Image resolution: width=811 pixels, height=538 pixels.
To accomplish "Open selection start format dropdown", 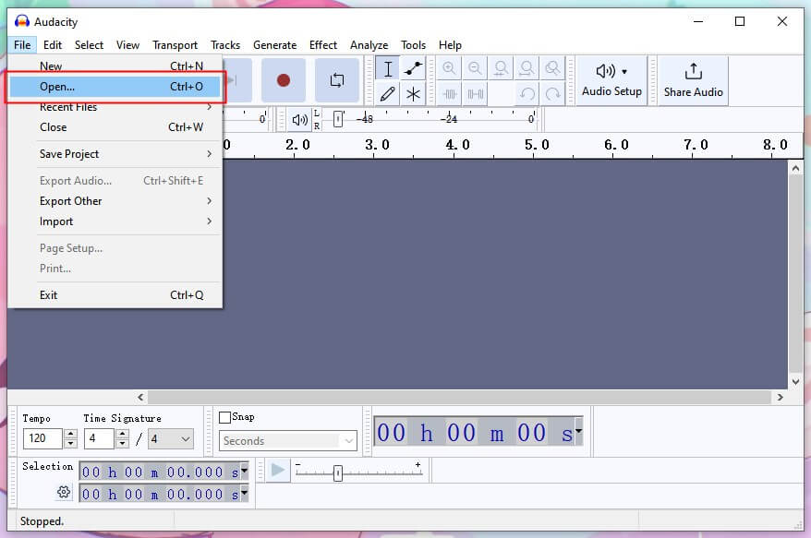I will pos(244,471).
